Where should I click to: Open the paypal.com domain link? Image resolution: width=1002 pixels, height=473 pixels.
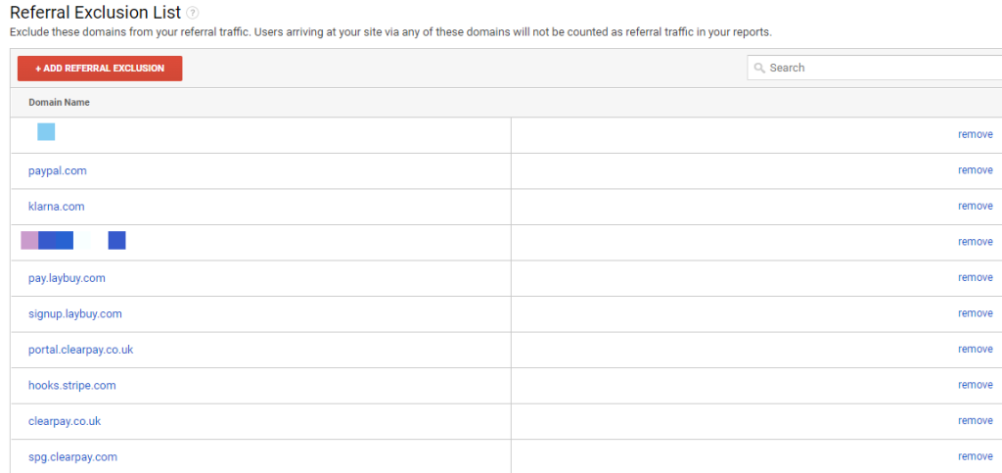(58, 170)
